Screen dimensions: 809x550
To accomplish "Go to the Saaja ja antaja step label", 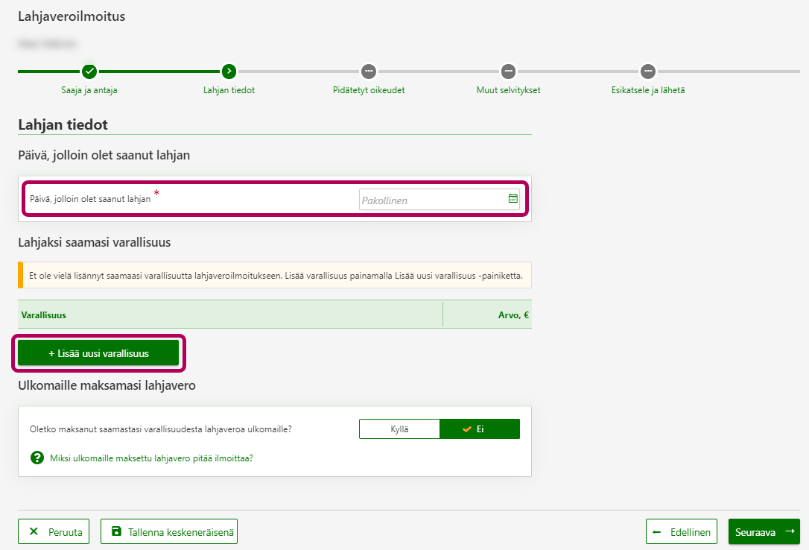I will 89,90.
